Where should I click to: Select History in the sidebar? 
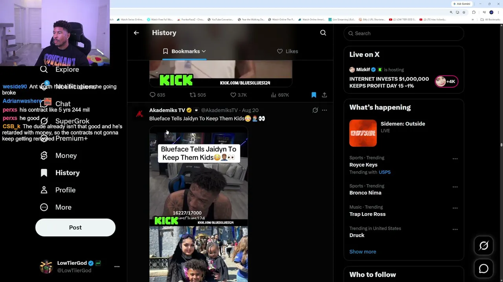pos(68,173)
